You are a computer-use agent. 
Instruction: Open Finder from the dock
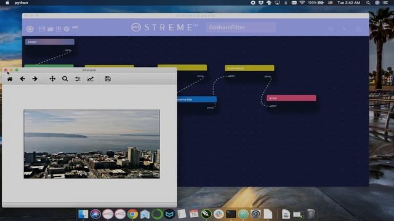pyautogui.click(x=83, y=214)
